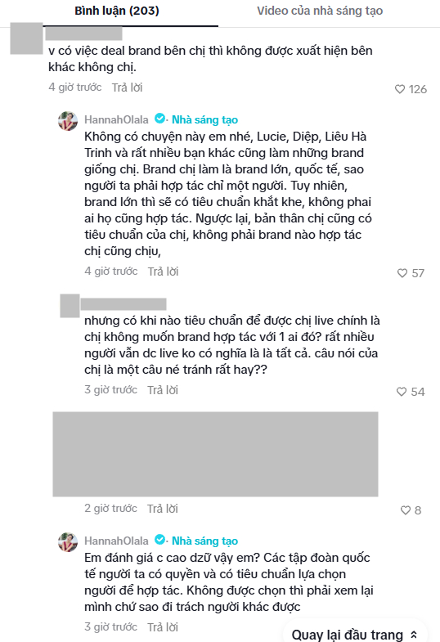Click Trả lời under the 2 giờ trước reply
This screenshot has height=642, width=440.
coord(163,509)
